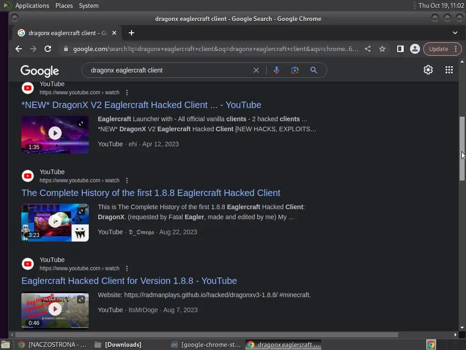Click the forward navigation arrow
Image resolution: width=466 pixels, height=350 pixels.
point(33,49)
